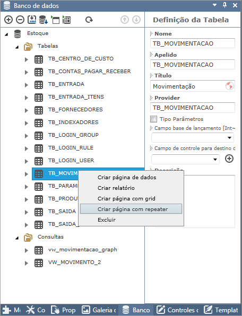Image resolution: width=242 pixels, height=316 pixels.
Task: Select Excluir in the context menu
Action: pos(107,220)
